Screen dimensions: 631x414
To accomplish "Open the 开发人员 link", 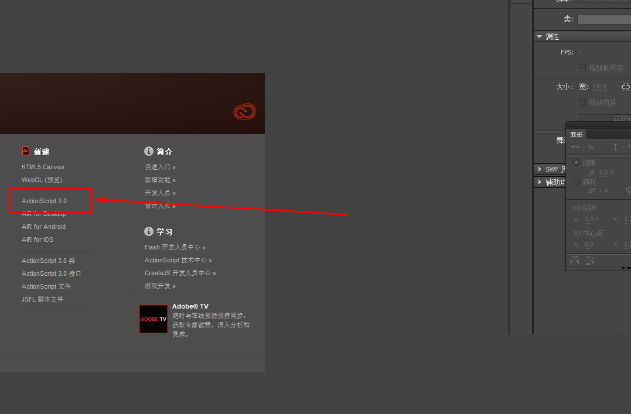I will pyautogui.click(x=160, y=193).
